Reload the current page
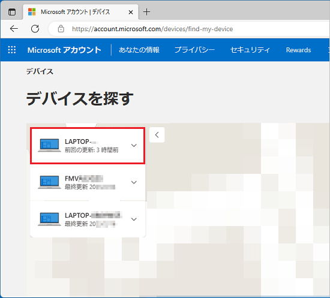The width and height of the screenshot is (330, 298). click(x=35, y=29)
